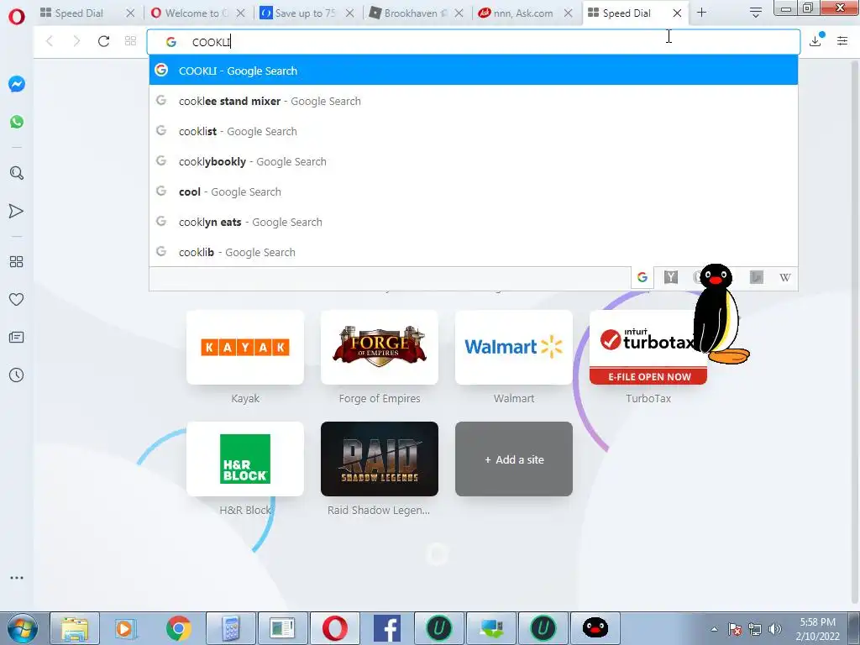The image size is (860, 645).
Task: Open File Explorer from the taskbar
Action: click(x=75, y=628)
